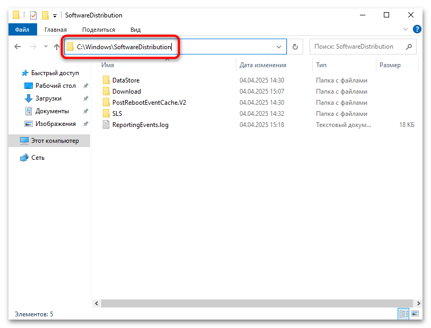Screen dimensions: 431x328
Task: Click the Back navigation arrow
Action: [x=17, y=47]
